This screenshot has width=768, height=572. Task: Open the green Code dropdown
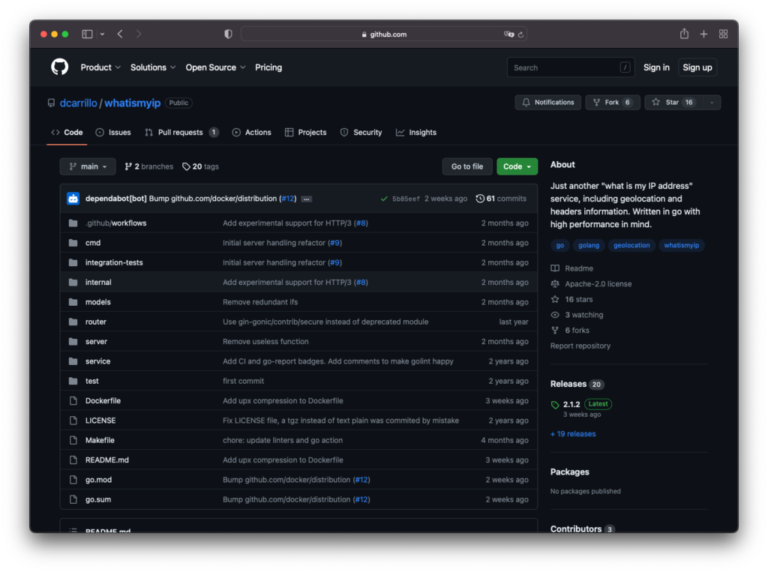point(517,166)
